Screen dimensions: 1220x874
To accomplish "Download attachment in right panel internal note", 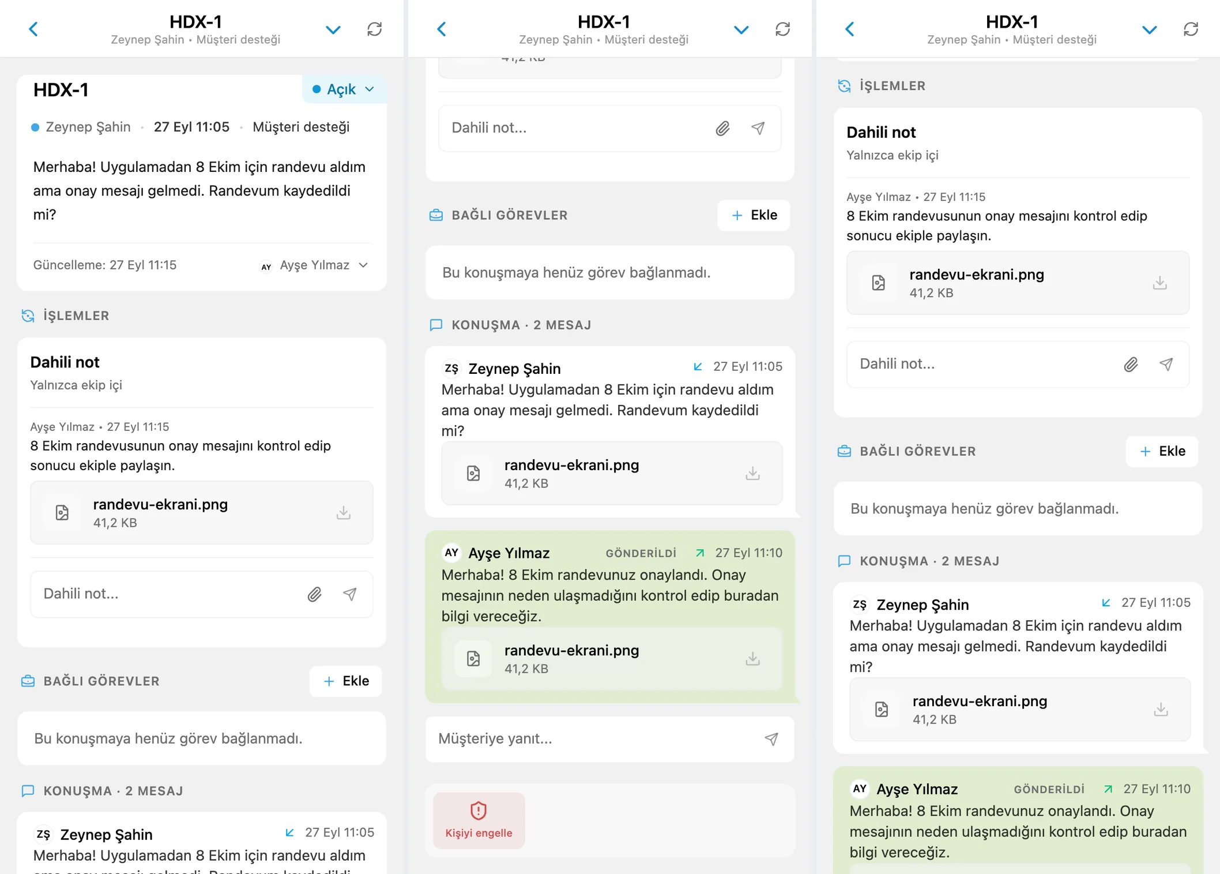I will pos(1160,283).
